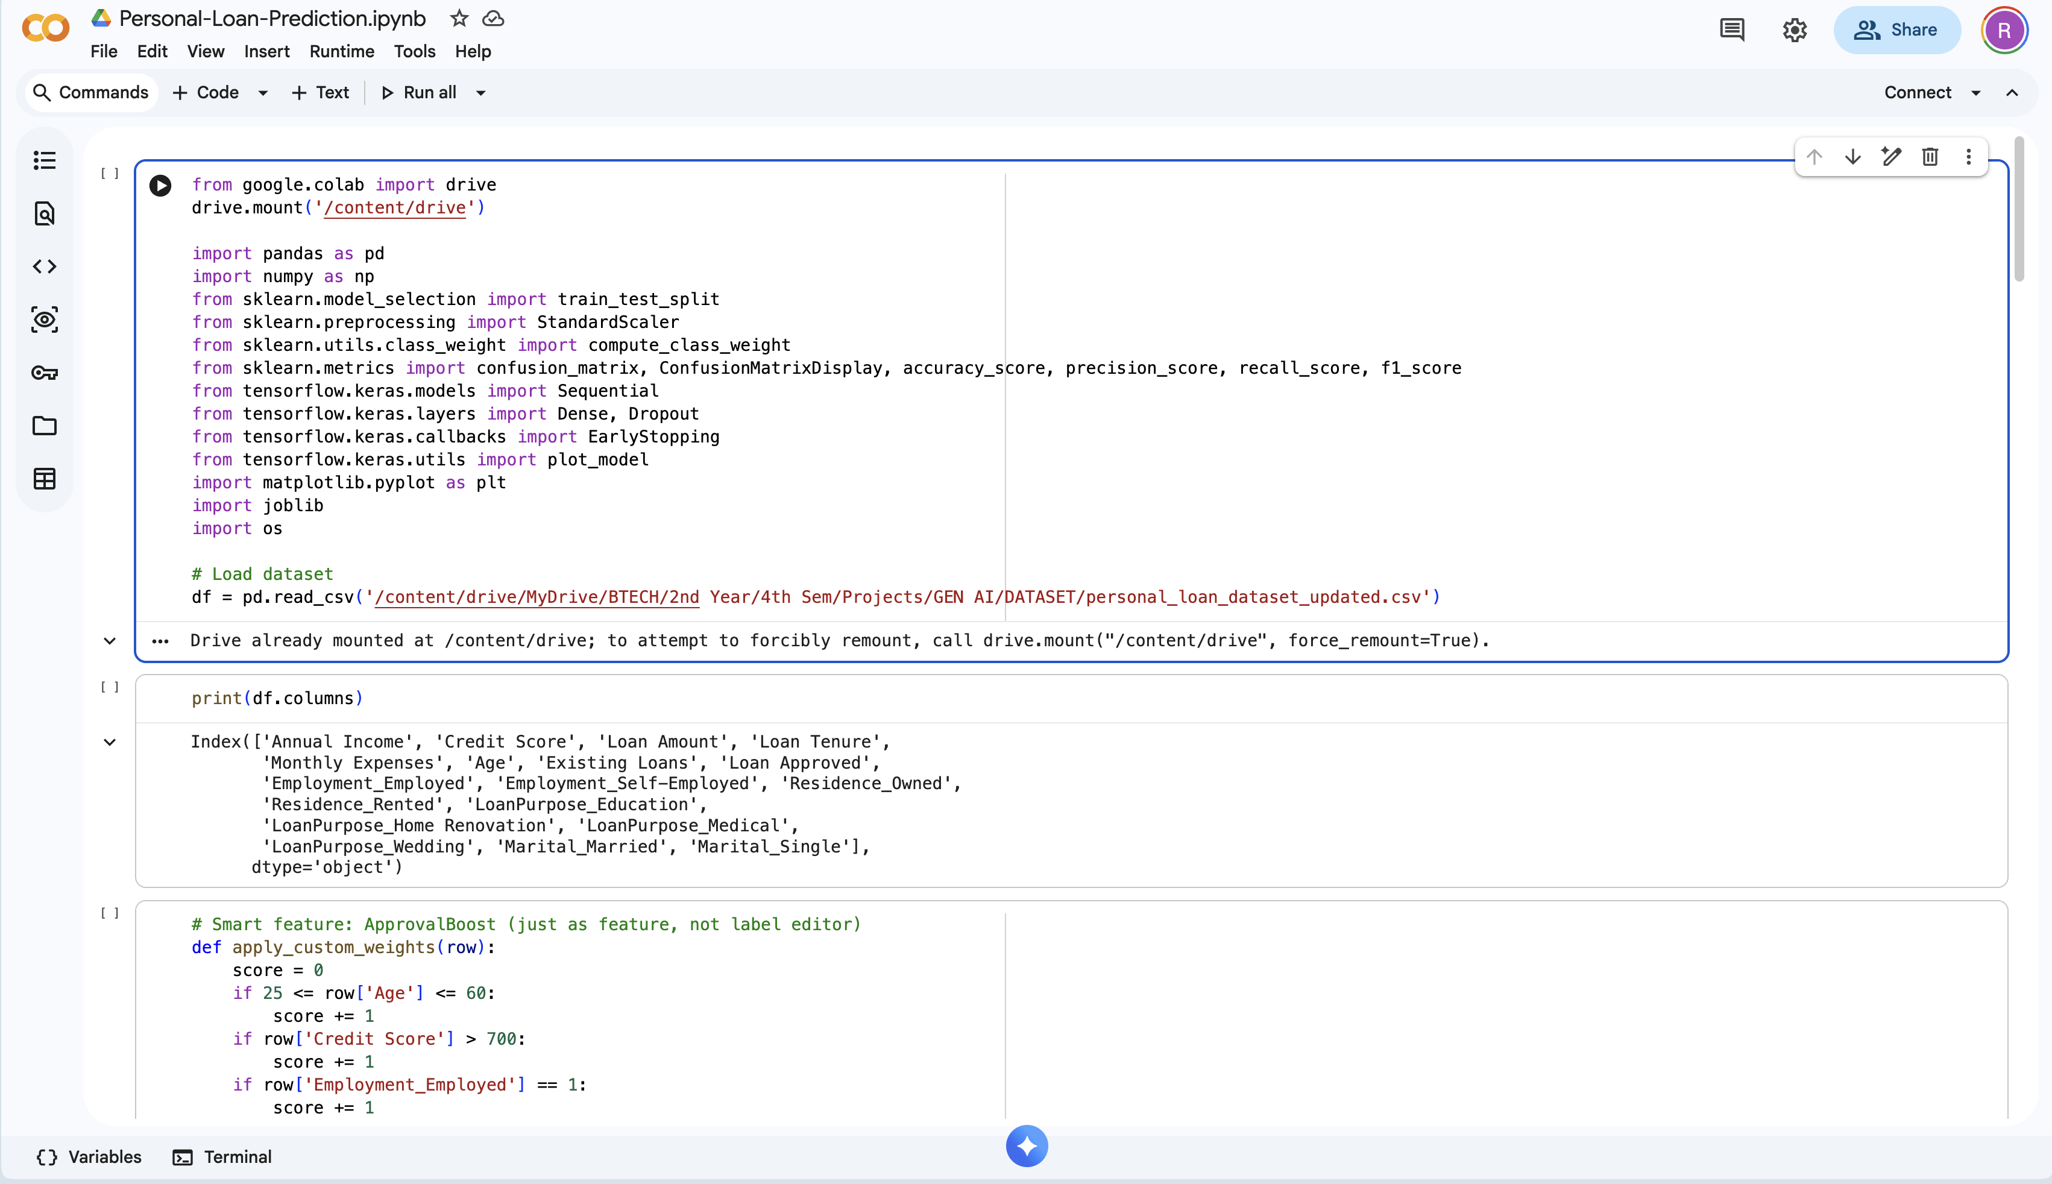The width and height of the screenshot is (2052, 1184).
Task: Open the files folder panel
Action: 45,426
